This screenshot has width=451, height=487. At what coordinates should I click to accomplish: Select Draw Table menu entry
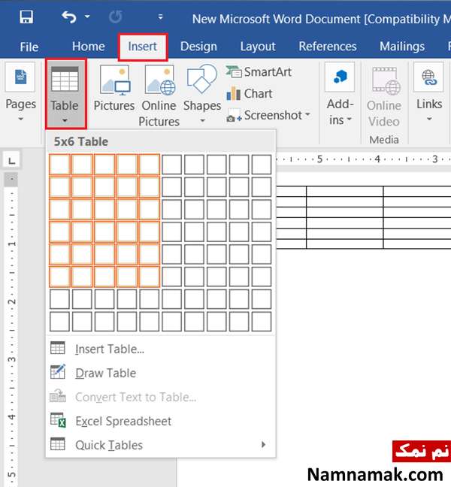pyautogui.click(x=161, y=373)
